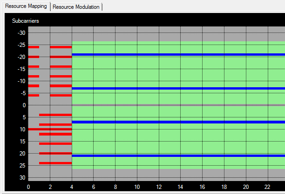This screenshot has width=285, height=194.
Task: Click the subcarrier 10 label on vertical axis
Action: point(22,129)
